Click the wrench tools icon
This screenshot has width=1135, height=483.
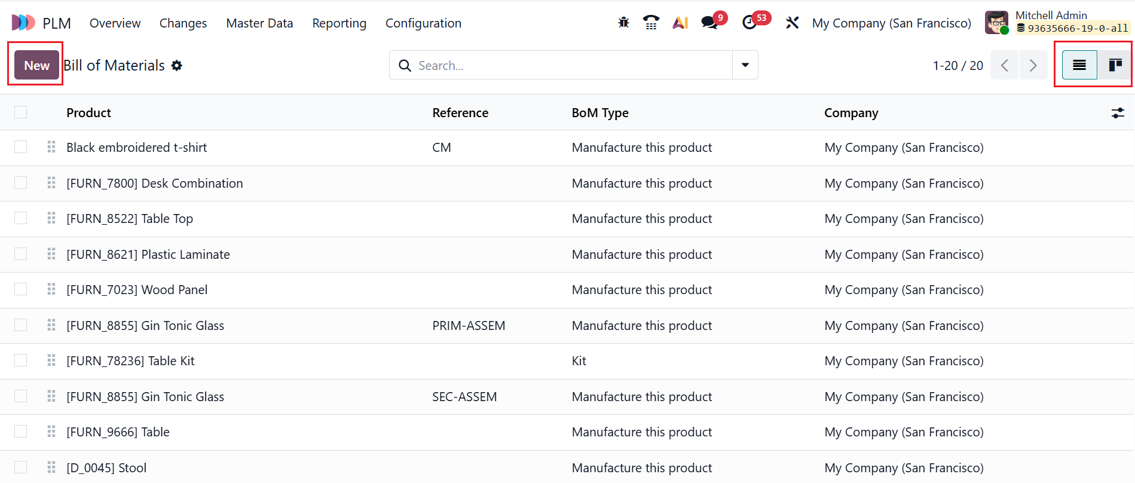pyautogui.click(x=792, y=23)
